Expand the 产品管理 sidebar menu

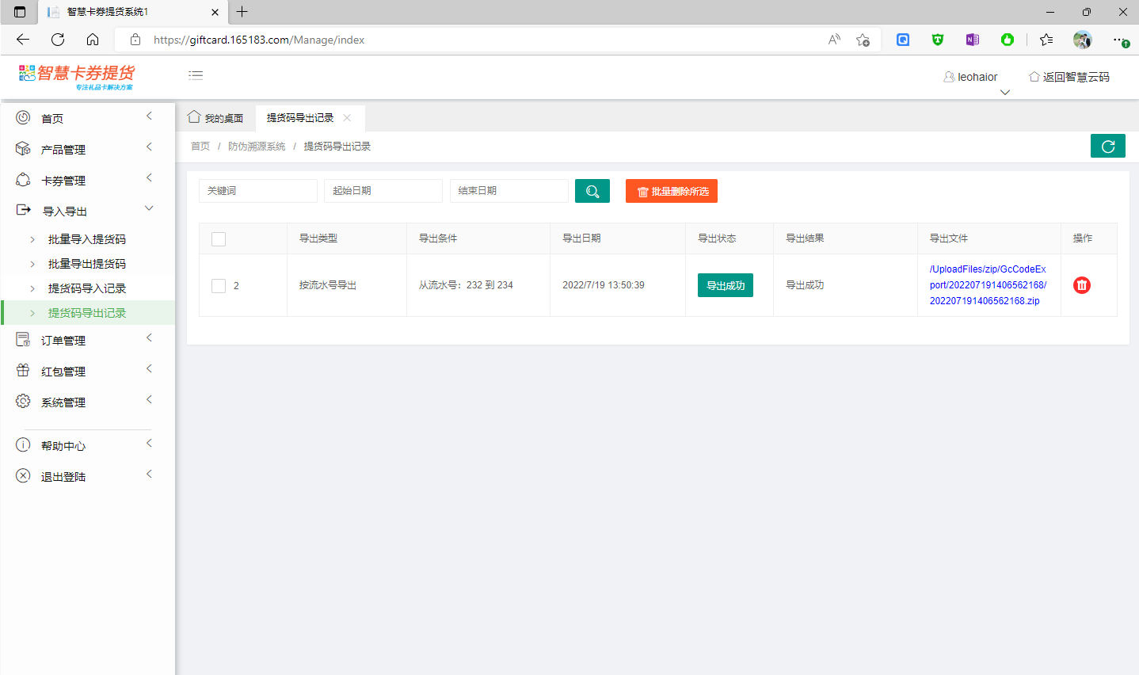(63, 149)
